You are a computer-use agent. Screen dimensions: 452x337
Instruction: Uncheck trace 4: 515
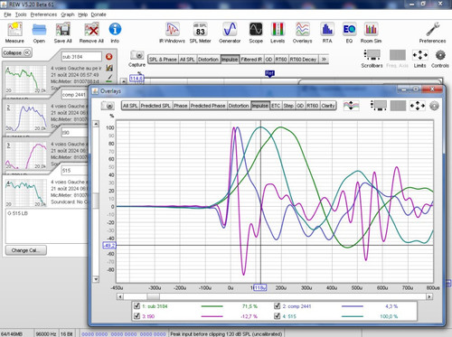(277, 316)
